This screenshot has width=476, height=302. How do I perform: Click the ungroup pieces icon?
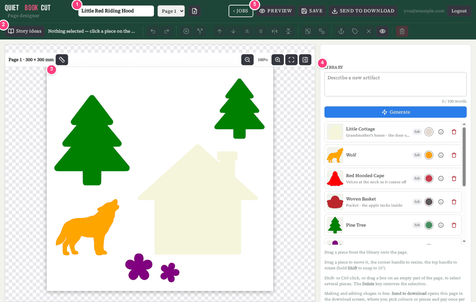pos(322,31)
